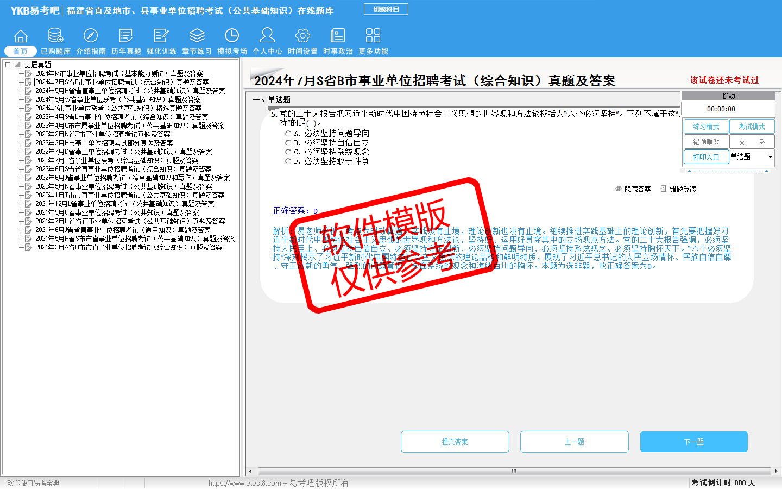Screen dimensions: 782x489
Task: Open 章节练习 chapter practice icon
Action: pyautogui.click(x=197, y=36)
